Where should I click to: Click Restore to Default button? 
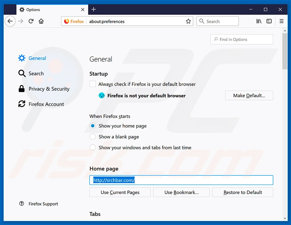[243, 192]
